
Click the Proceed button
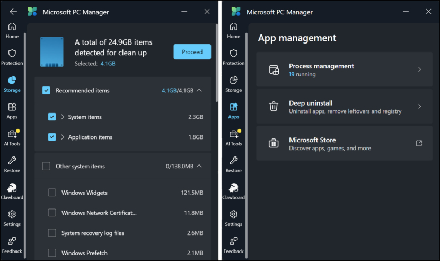click(192, 51)
